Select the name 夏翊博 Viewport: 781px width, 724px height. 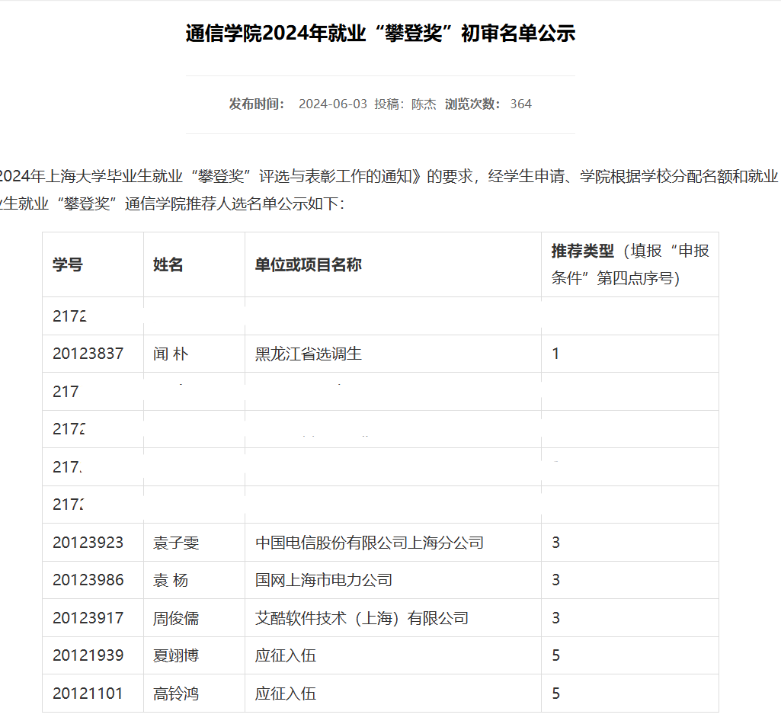[176, 655]
